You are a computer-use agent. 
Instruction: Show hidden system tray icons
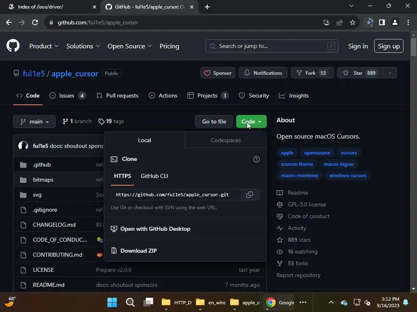click(331, 302)
